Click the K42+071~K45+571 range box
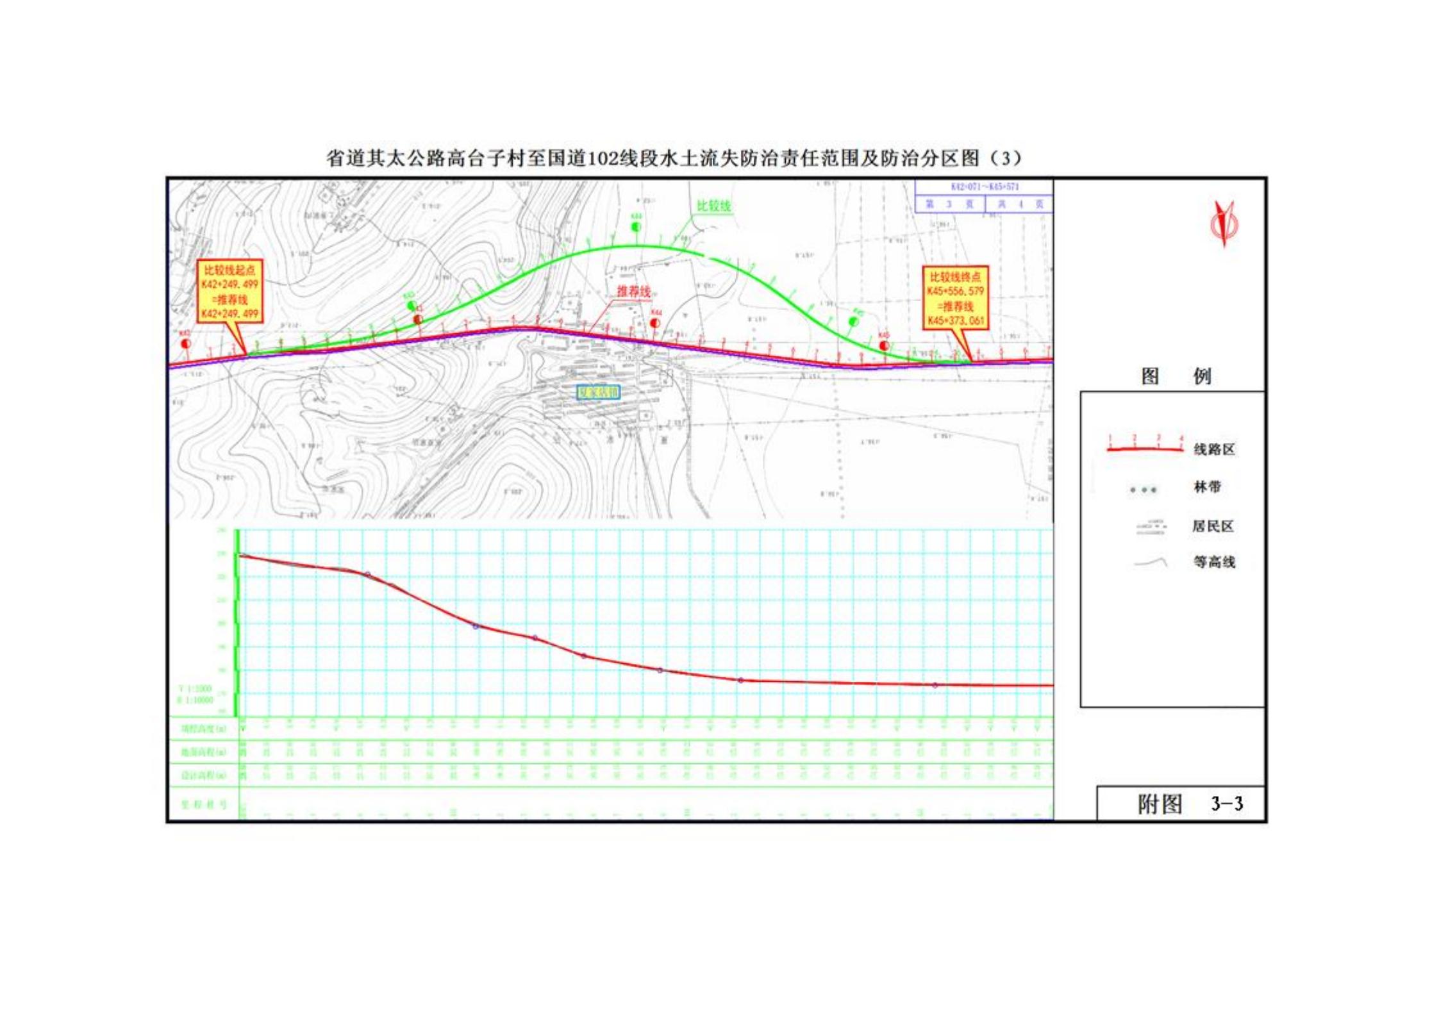Image resolution: width=1439 pixels, height=1017 pixels. click(984, 187)
